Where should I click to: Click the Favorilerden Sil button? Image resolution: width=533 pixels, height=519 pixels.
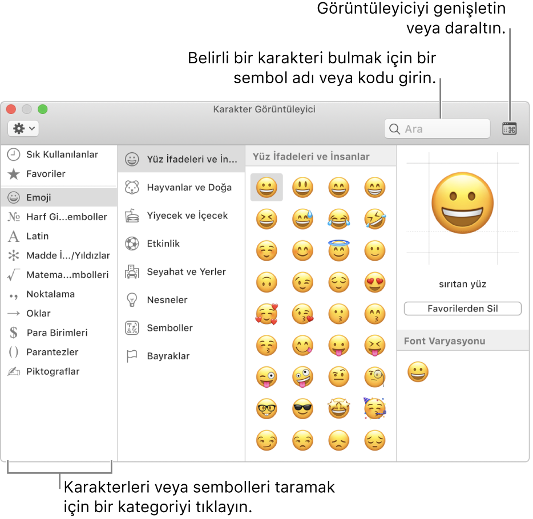coord(462,309)
